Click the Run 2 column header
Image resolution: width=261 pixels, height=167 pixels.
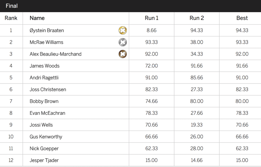[197, 18]
